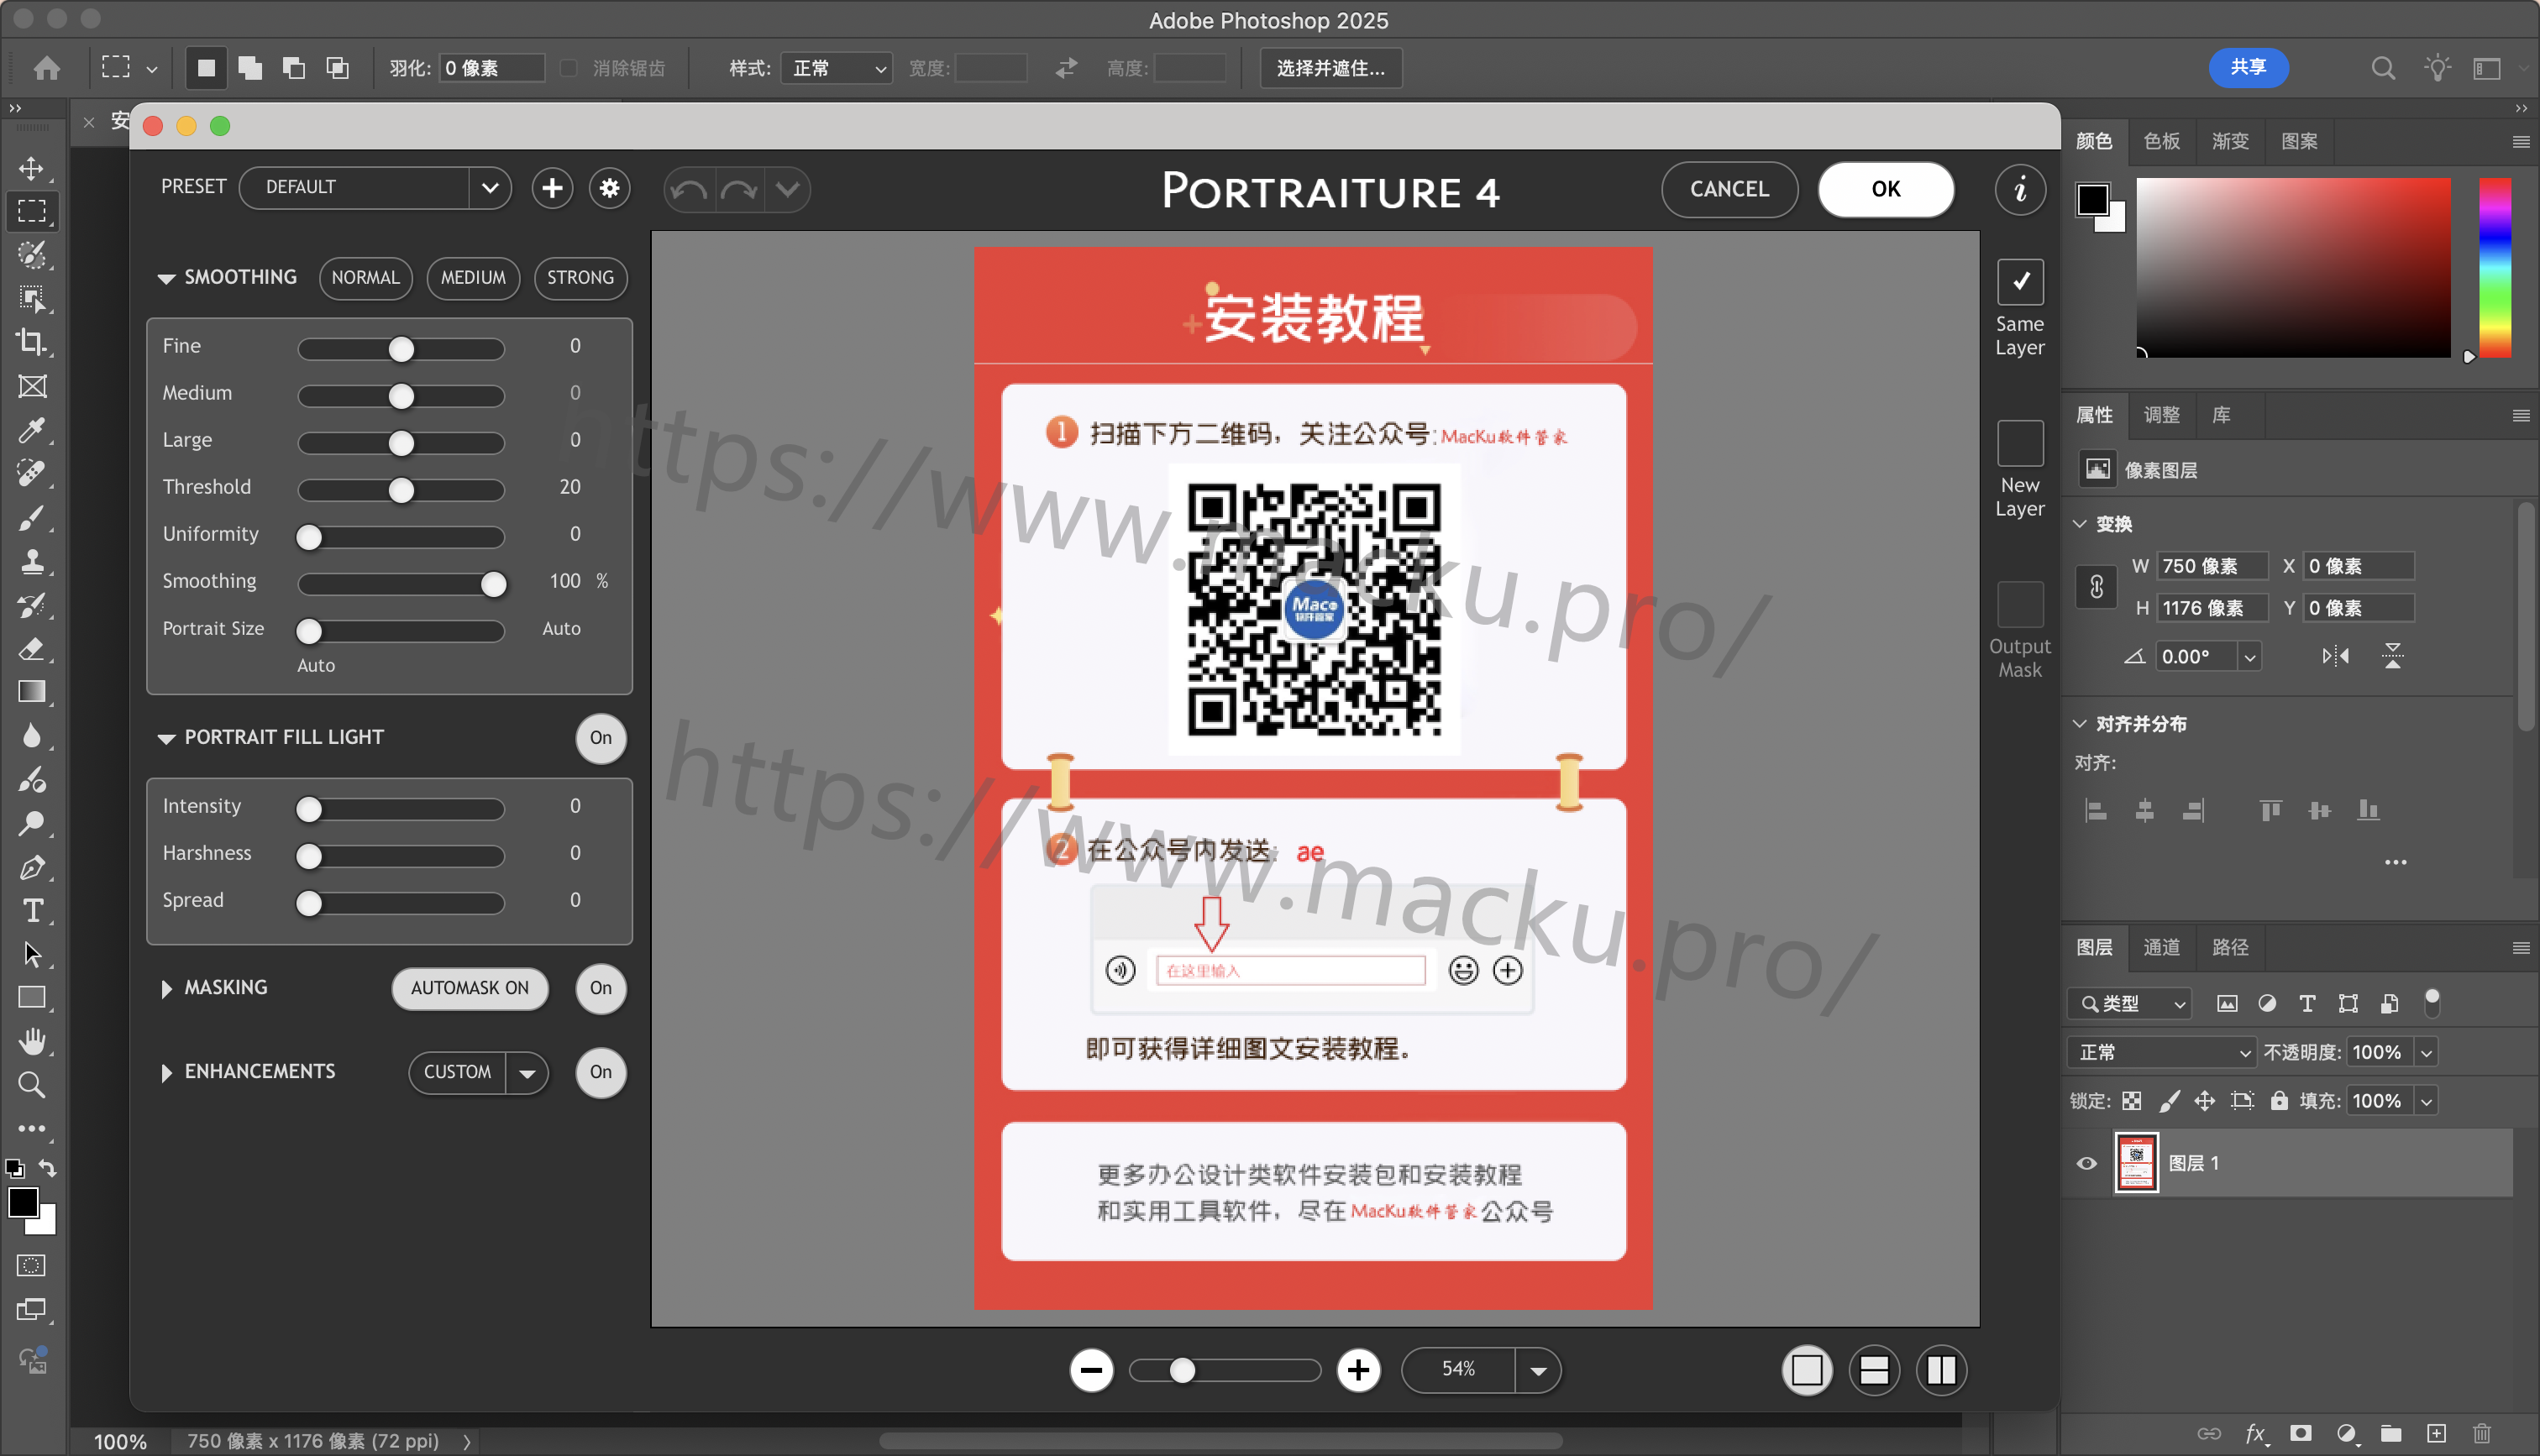Image resolution: width=2540 pixels, height=1456 pixels.
Task: Select the Eyedropper tool
Action: 32,430
